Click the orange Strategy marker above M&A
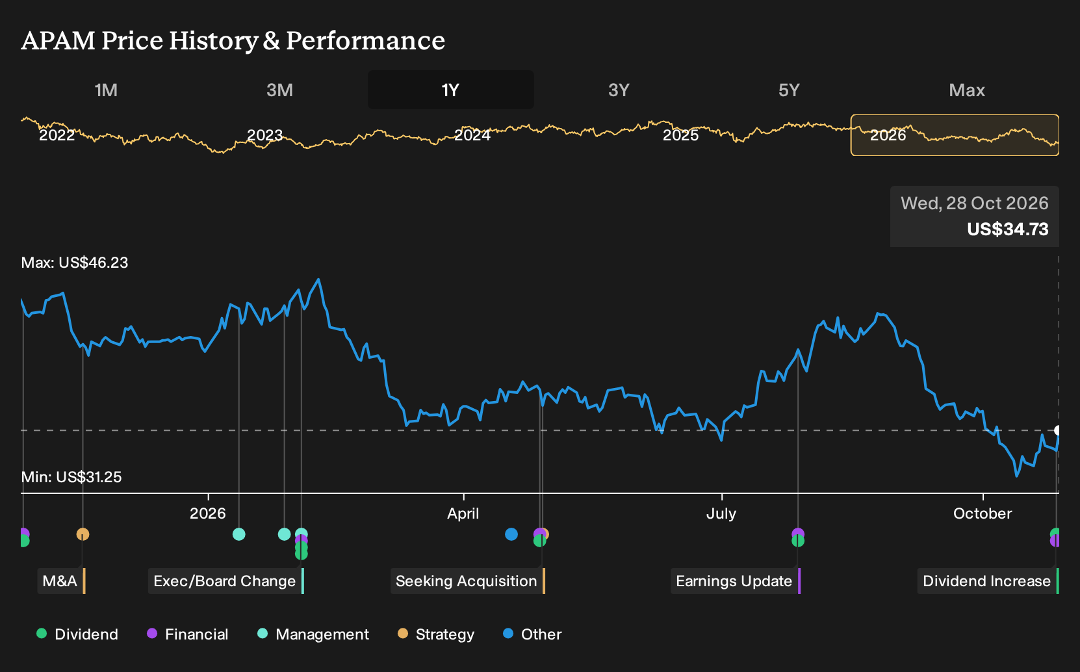This screenshot has width=1080, height=672. (x=83, y=534)
